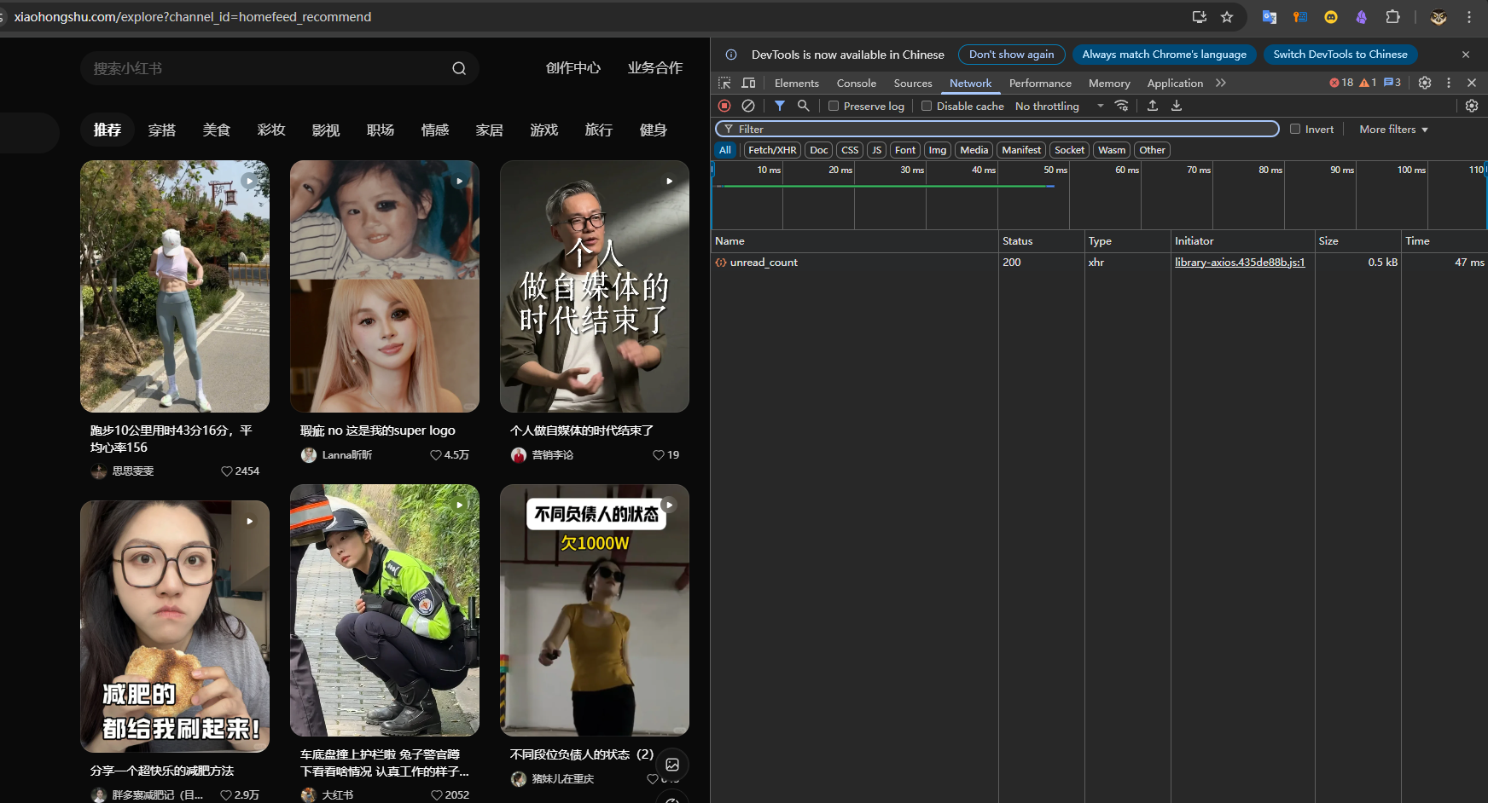Click Switch DevTools to Chinese button

1340,55
